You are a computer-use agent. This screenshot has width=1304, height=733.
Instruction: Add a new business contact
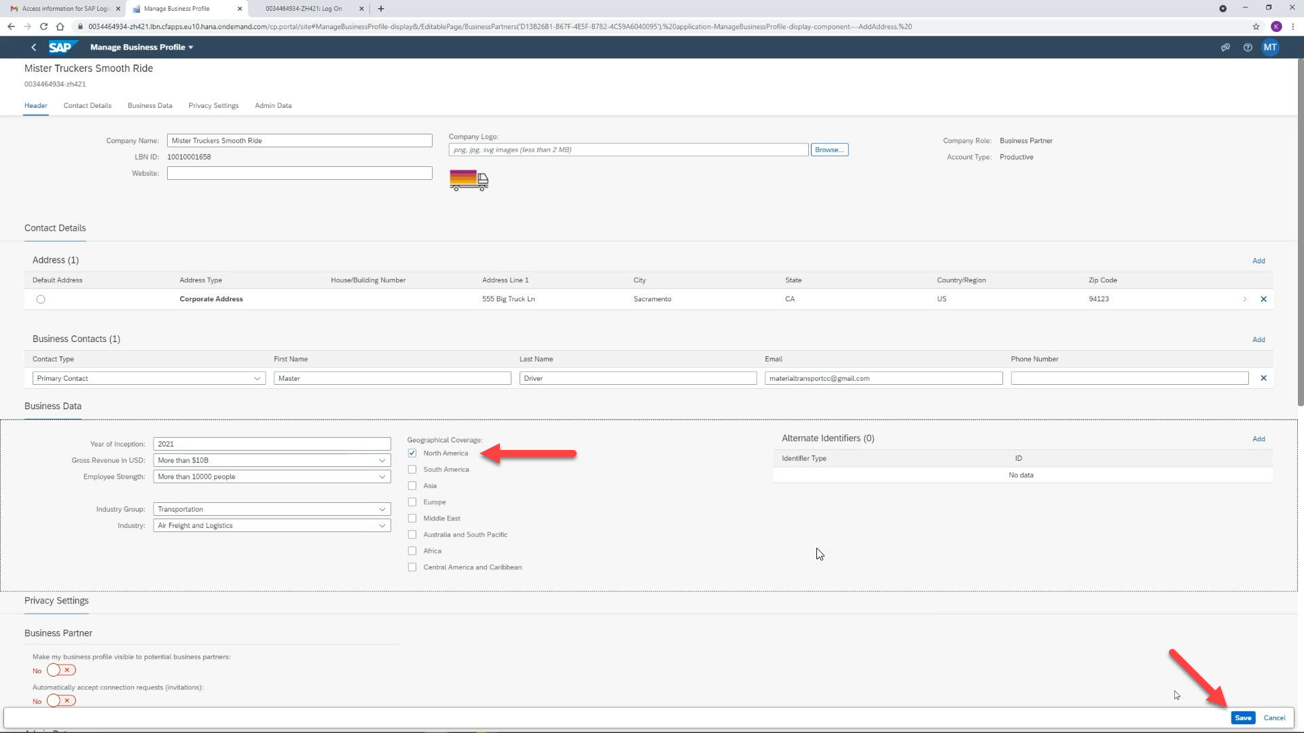click(x=1258, y=339)
